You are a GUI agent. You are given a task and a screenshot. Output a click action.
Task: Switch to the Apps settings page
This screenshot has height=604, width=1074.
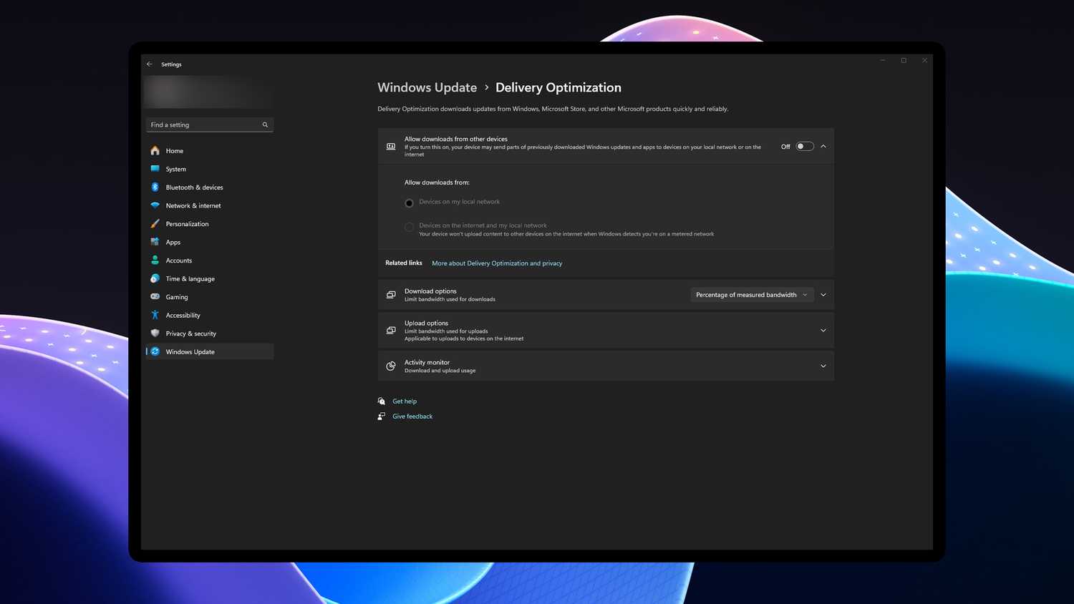(x=155, y=242)
